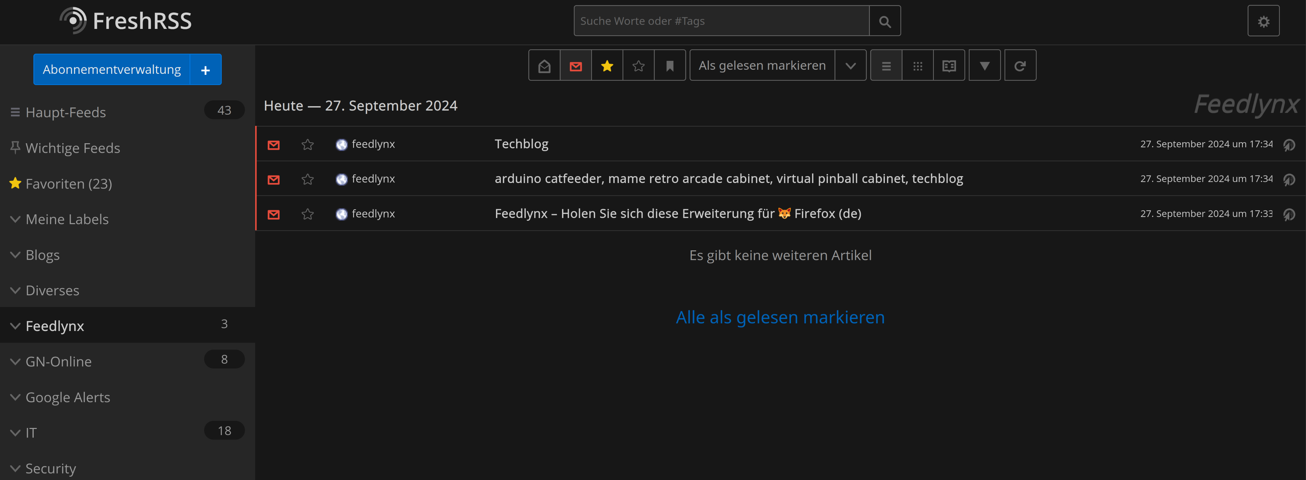
Task: Star the arduino catfeeder article
Action: tap(308, 179)
